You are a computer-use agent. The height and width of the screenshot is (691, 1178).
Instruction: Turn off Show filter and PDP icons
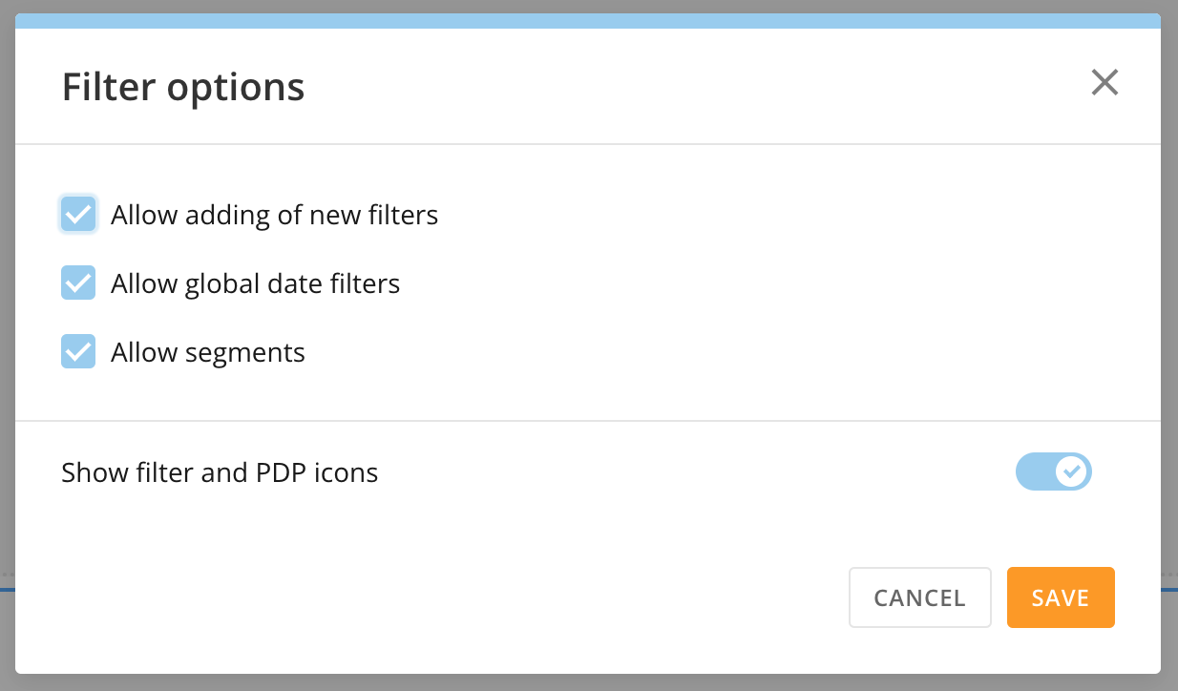(1054, 471)
